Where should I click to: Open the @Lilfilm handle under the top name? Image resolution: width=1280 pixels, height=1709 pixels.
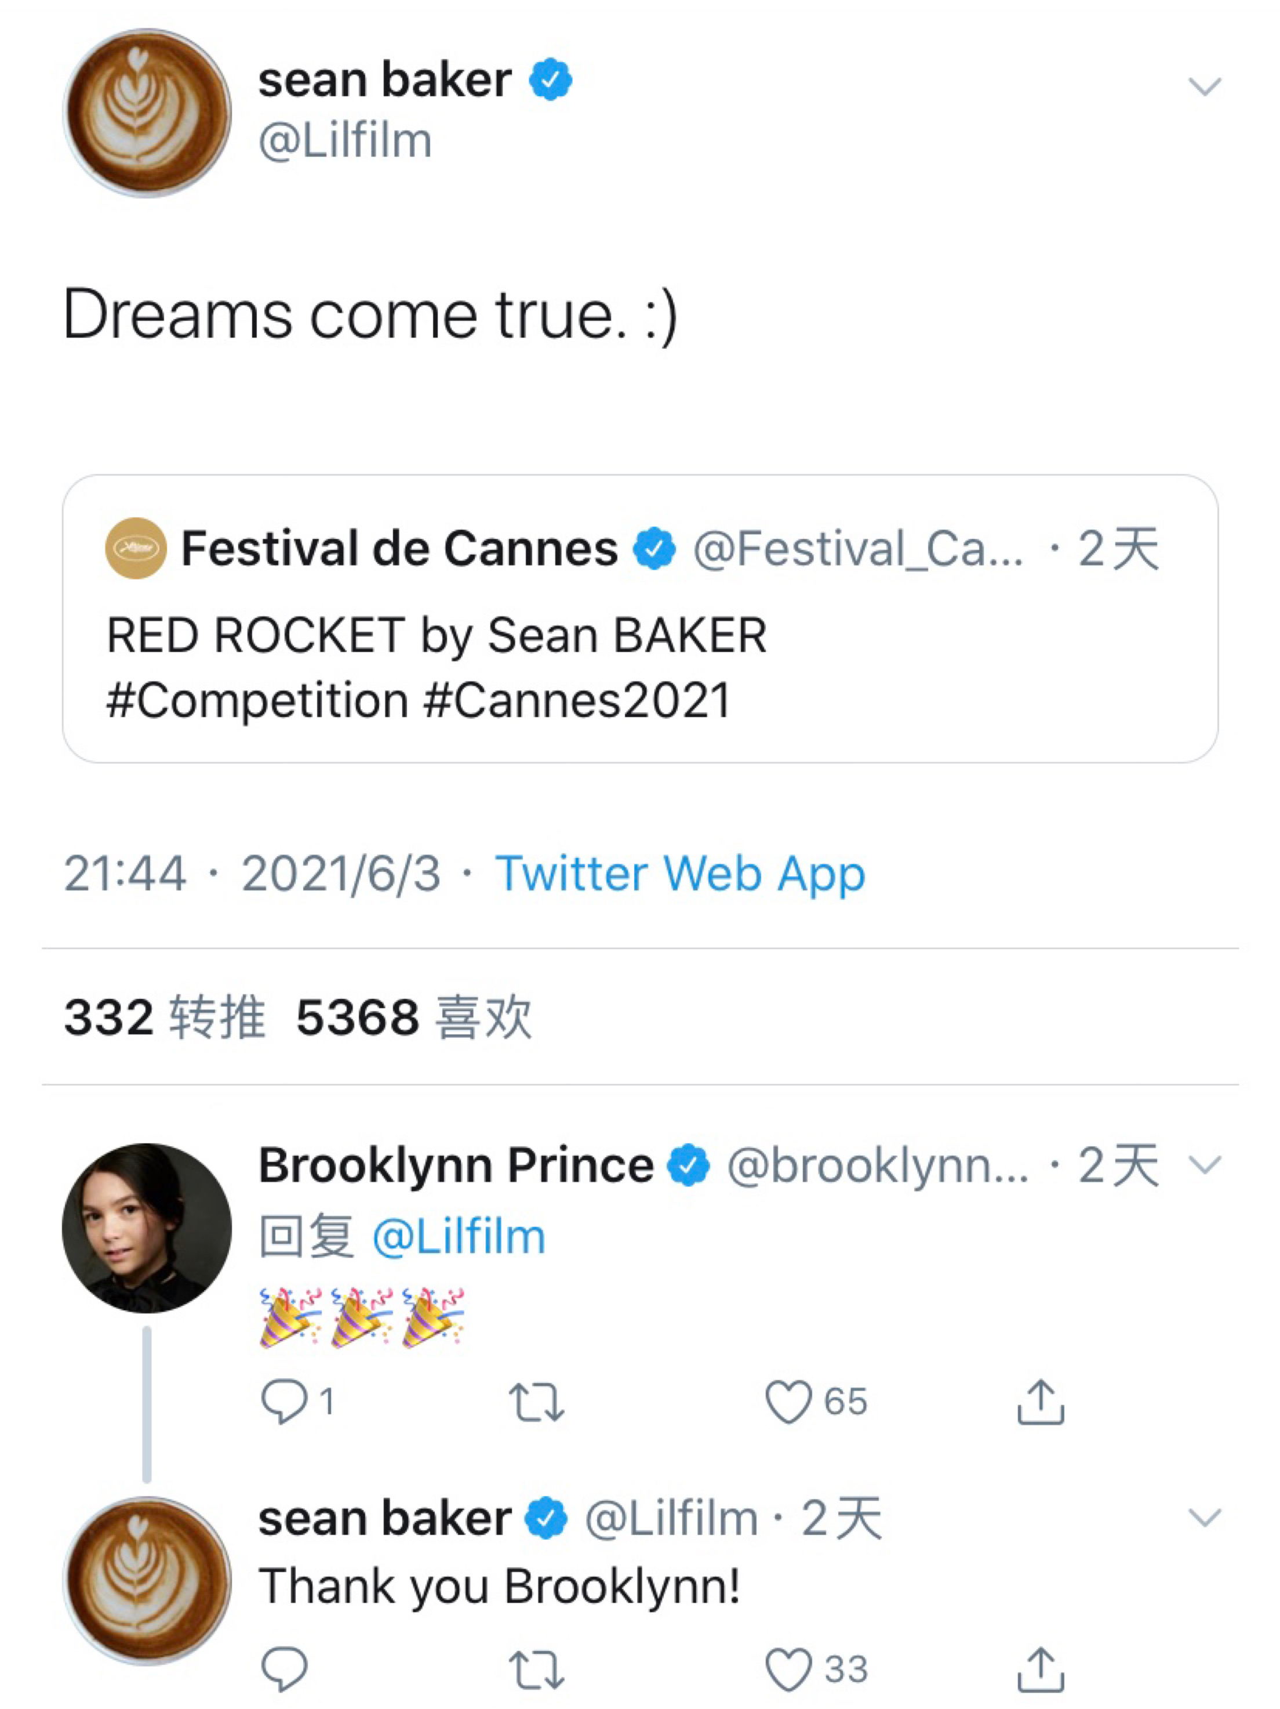click(345, 142)
